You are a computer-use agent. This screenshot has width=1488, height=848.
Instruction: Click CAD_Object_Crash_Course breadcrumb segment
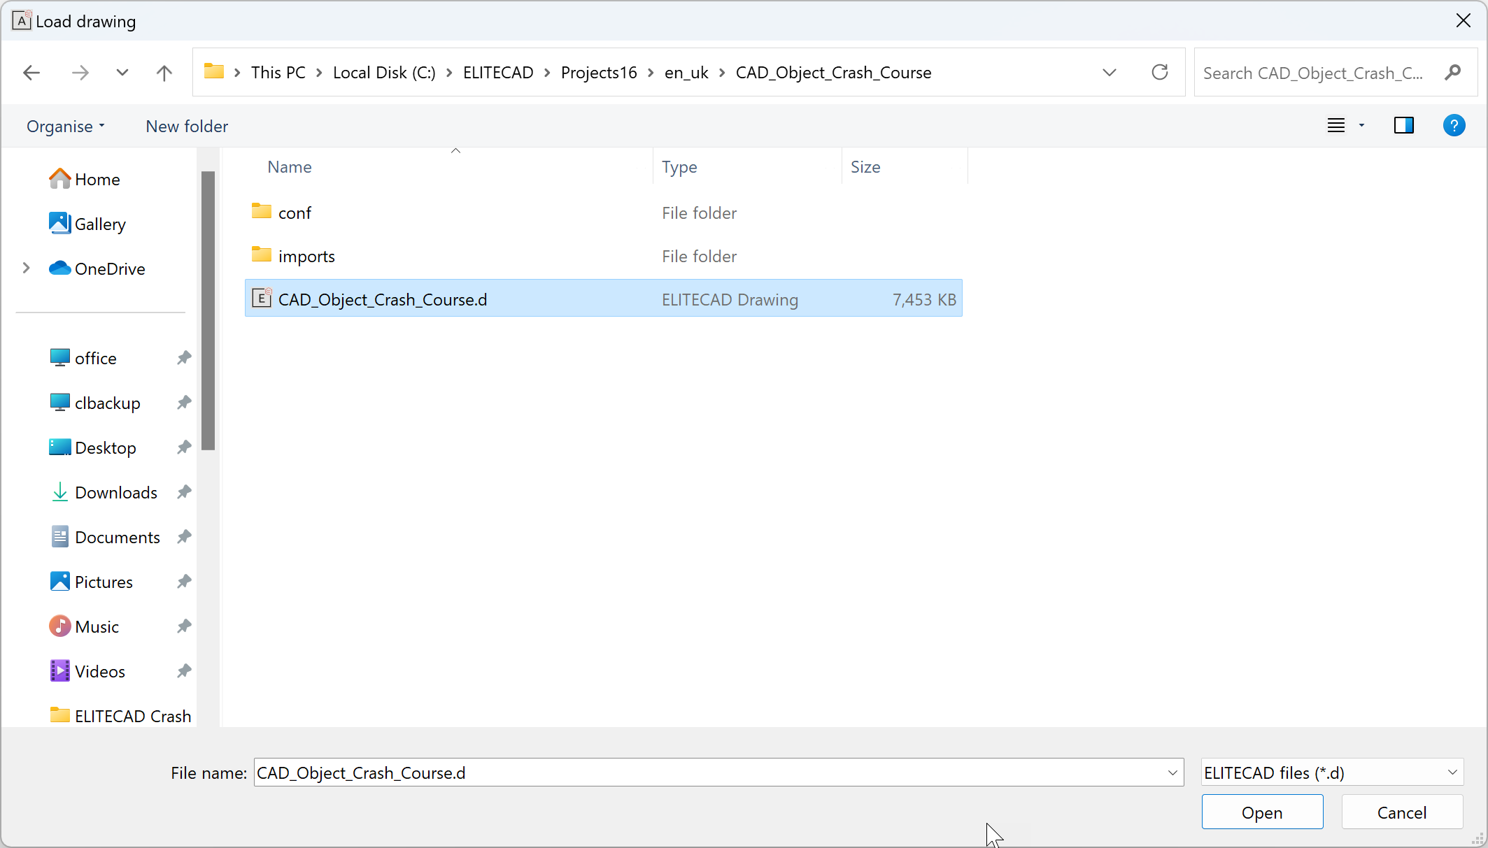833,73
